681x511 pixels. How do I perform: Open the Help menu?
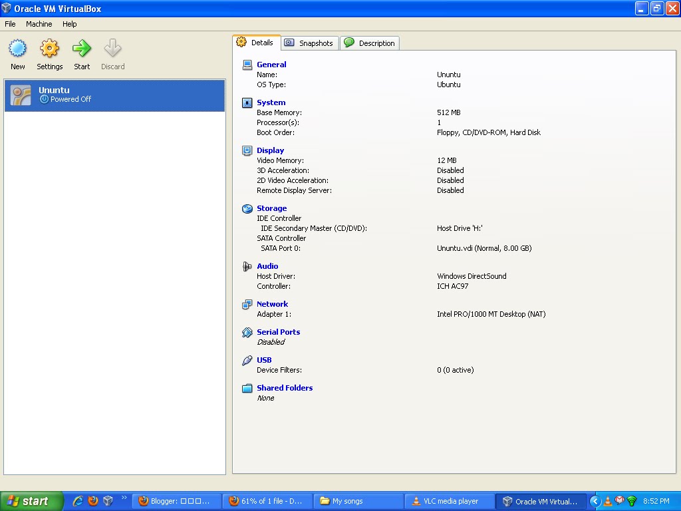click(x=69, y=24)
